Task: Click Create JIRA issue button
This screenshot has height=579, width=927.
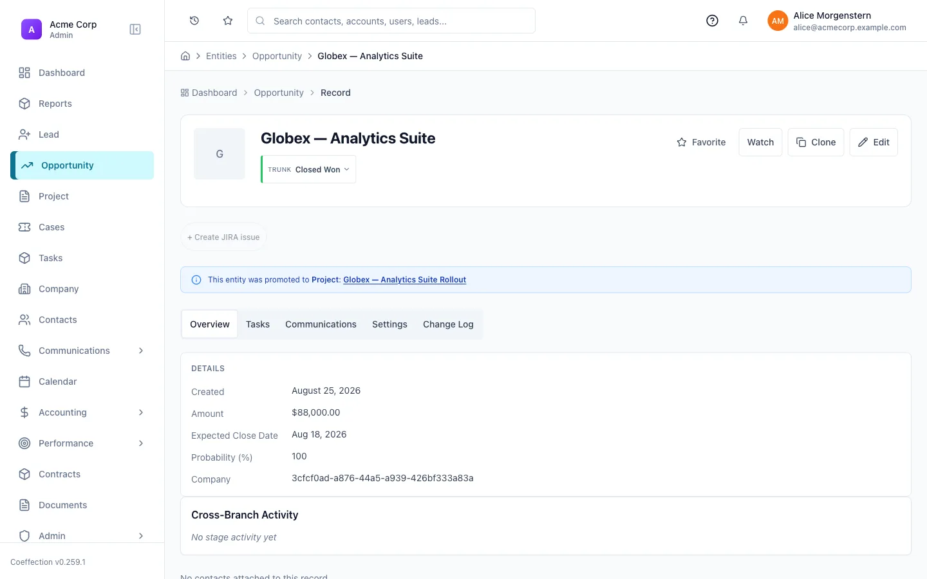Action: 223,237
